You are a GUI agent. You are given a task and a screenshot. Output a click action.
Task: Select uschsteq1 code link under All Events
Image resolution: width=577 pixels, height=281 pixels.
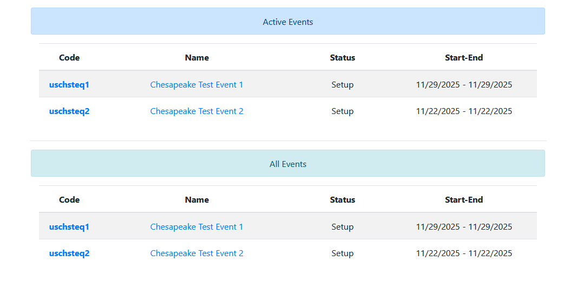pyautogui.click(x=69, y=227)
